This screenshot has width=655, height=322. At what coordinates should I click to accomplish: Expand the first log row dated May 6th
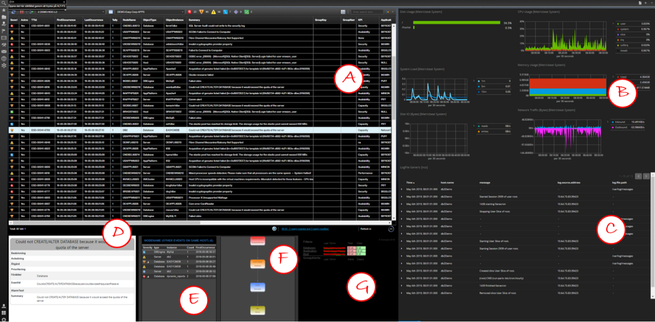click(x=402, y=189)
